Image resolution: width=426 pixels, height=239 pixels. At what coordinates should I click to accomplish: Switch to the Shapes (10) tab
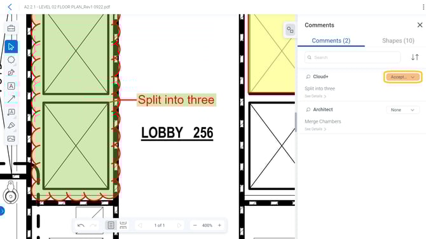pos(398,41)
